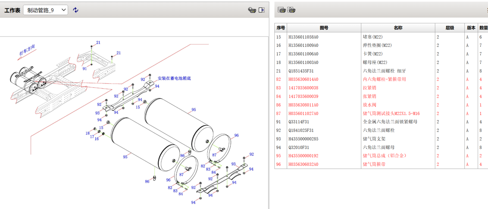Image resolution: width=488 pixels, height=209 pixels.
Task: Click the 名称 column header
Action: (398, 28)
